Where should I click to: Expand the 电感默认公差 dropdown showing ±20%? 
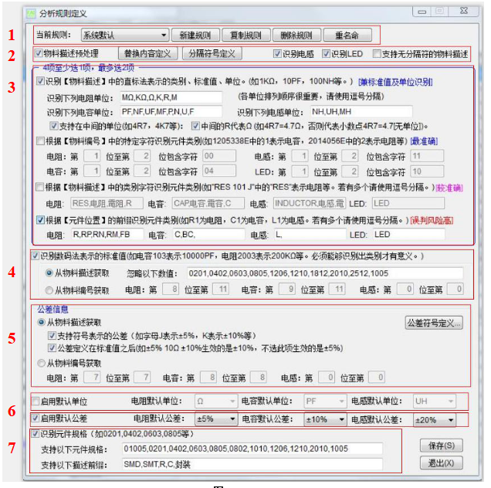(x=435, y=419)
